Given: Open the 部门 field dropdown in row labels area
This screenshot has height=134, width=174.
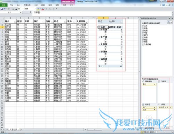Looking at the screenshot, I should [x=155, y=107].
